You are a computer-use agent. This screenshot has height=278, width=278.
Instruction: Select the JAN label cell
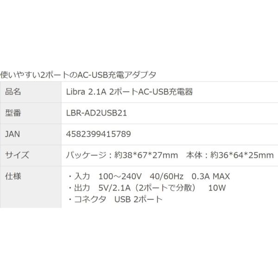pyautogui.click(x=31, y=134)
